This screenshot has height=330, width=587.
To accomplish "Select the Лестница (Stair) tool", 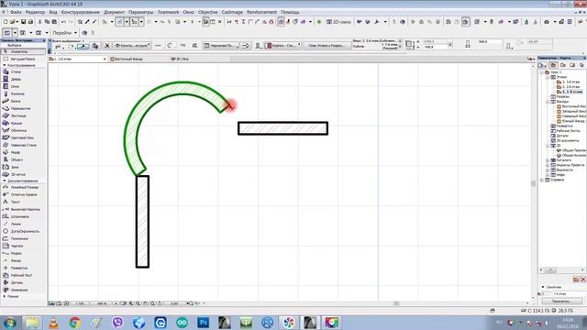I will coord(15,116).
